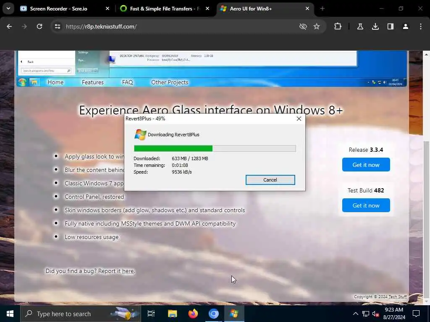Open the FAQ menu item
This screenshot has width=430, height=322.
(x=128, y=83)
